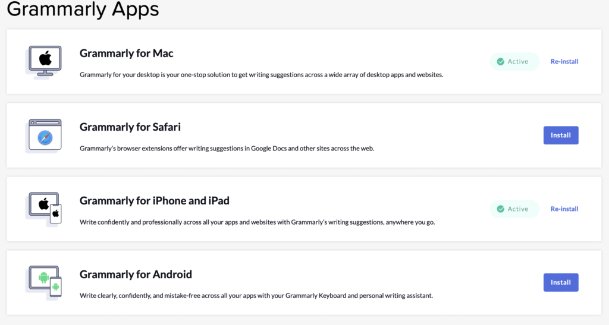Re-install Grammarly for Mac

tap(564, 61)
